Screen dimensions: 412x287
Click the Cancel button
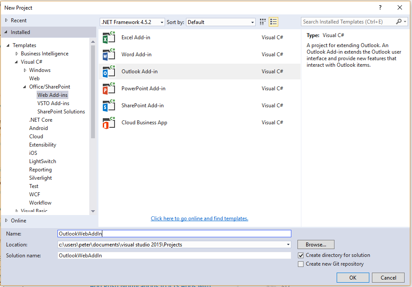coord(388,278)
